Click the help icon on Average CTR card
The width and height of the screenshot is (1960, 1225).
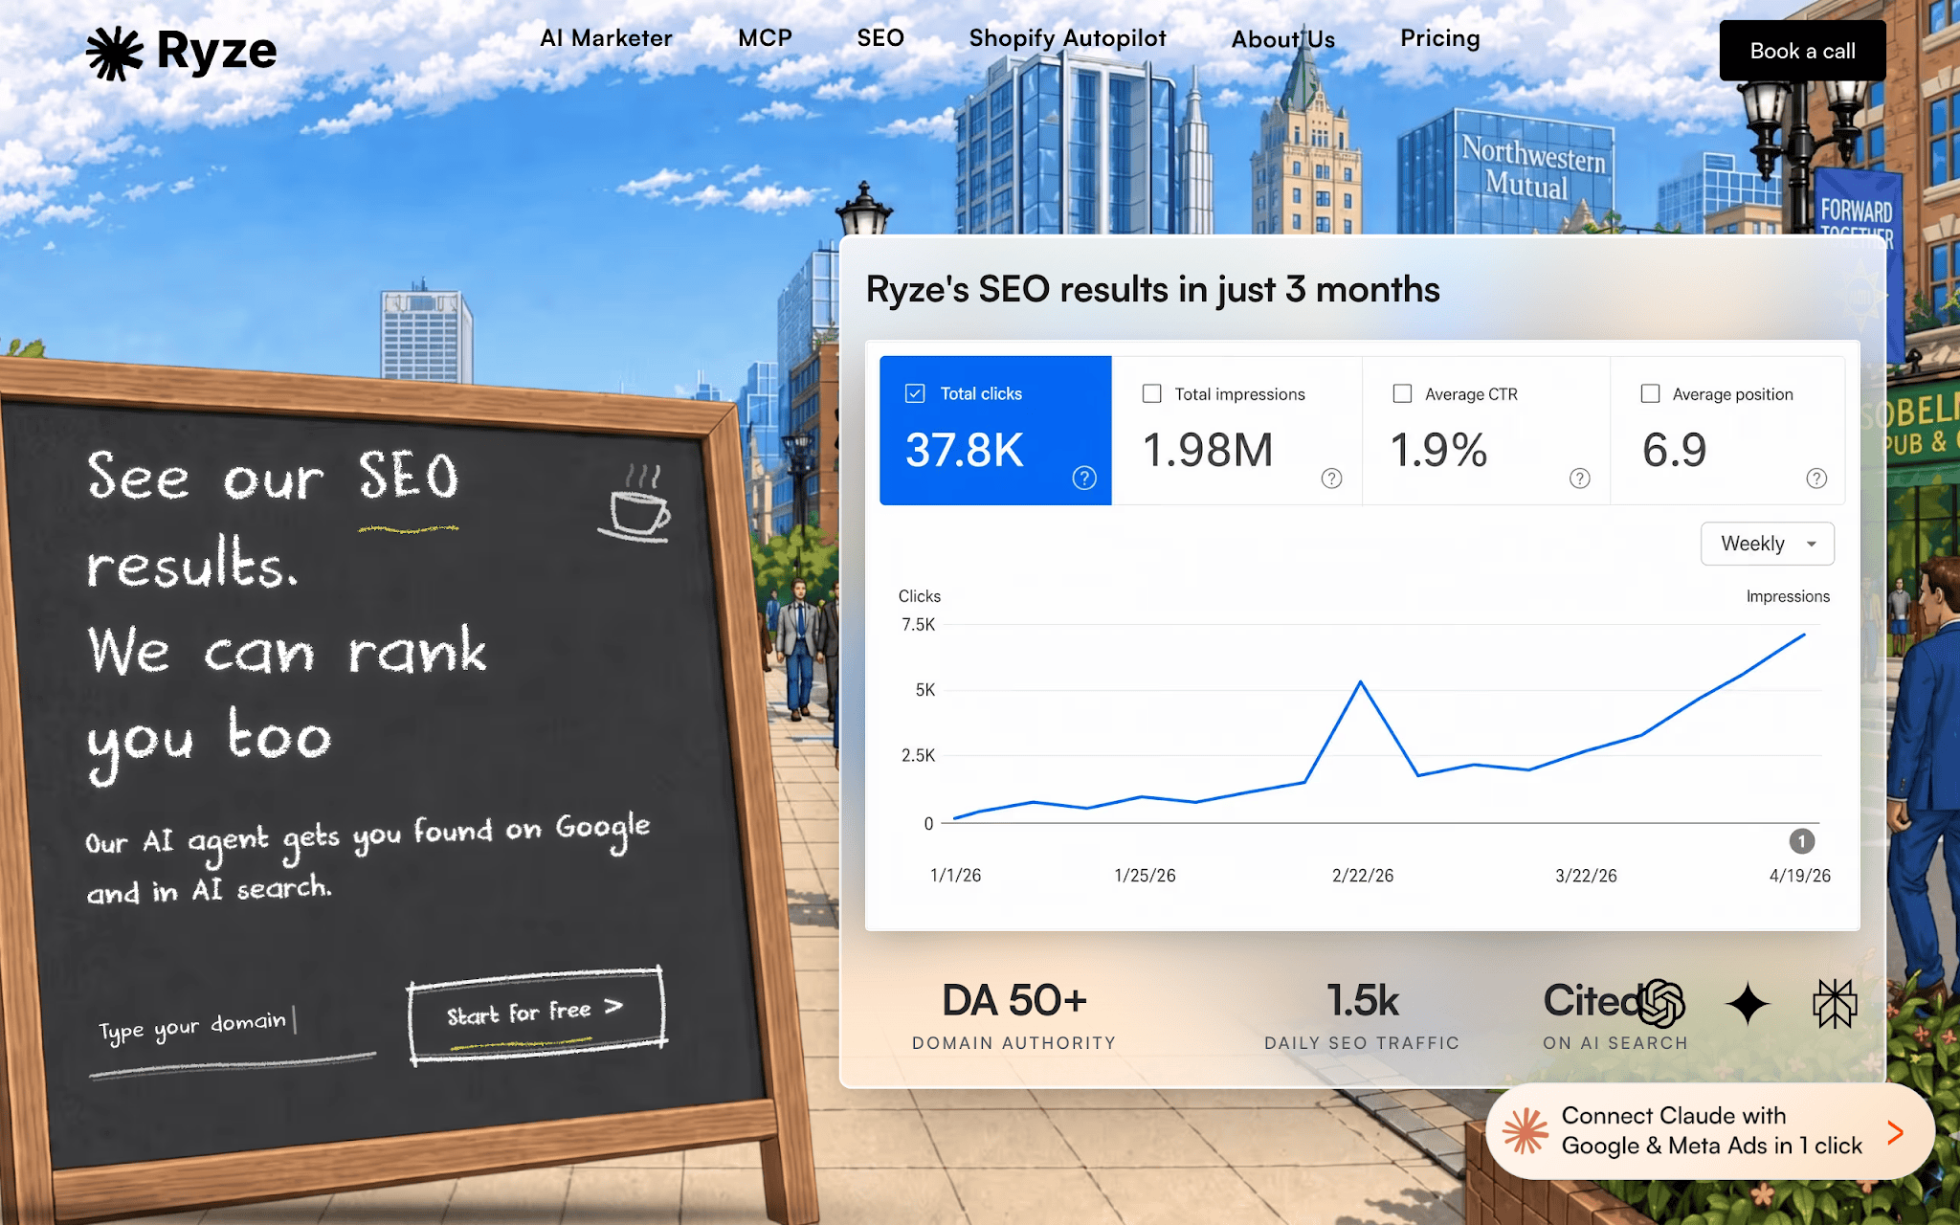tap(1579, 478)
